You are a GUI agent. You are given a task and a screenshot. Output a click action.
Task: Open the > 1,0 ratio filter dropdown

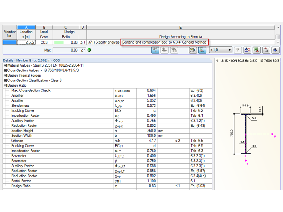(x=220, y=50)
